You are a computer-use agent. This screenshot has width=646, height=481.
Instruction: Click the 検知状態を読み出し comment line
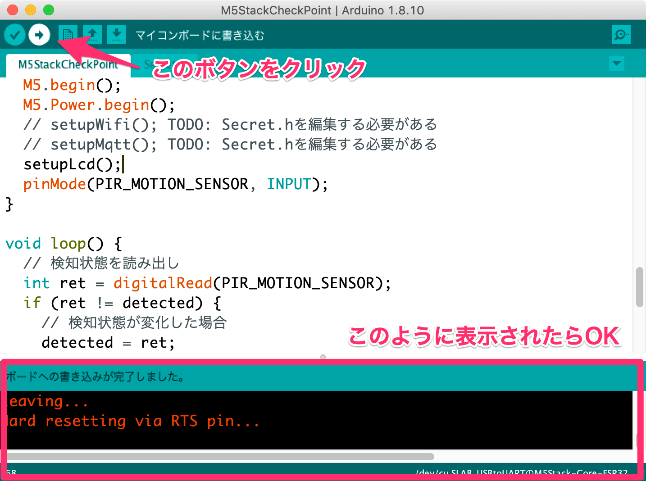click(x=101, y=263)
